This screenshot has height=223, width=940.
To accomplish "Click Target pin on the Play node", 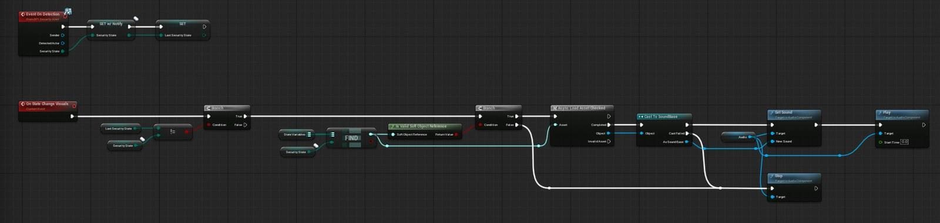I will click(x=880, y=133).
